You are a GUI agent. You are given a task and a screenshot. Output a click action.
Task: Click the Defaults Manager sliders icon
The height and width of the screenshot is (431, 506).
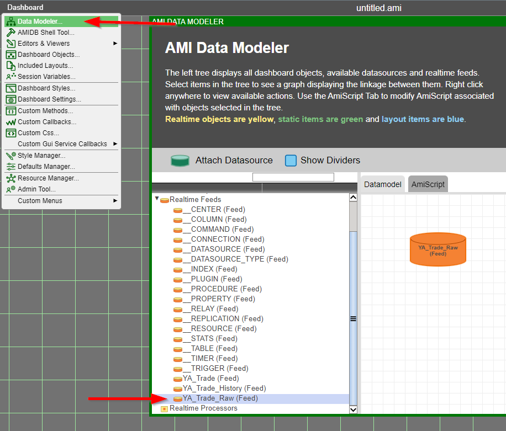tap(11, 167)
